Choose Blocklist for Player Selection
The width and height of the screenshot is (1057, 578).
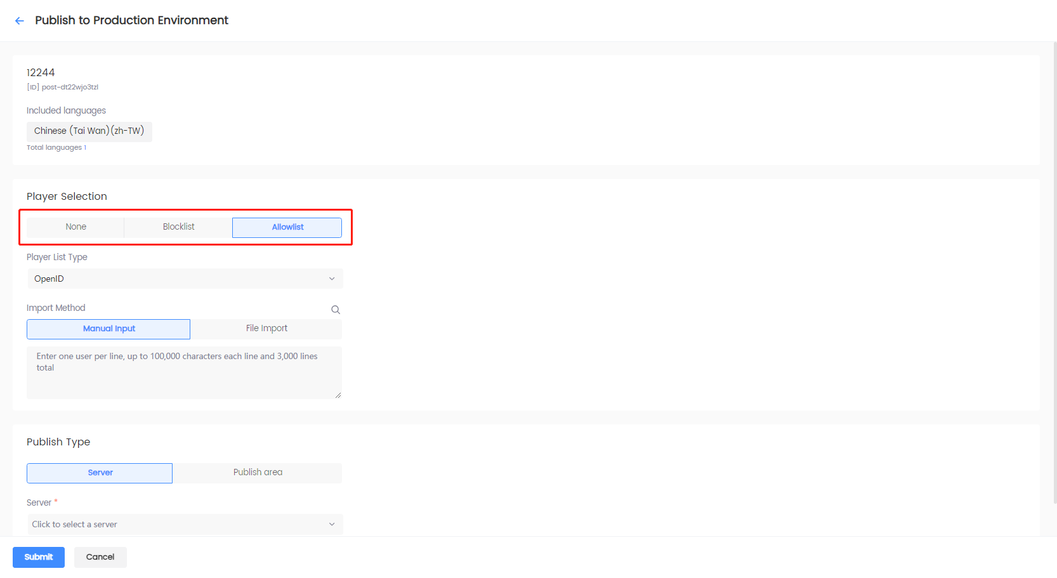[178, 227]
